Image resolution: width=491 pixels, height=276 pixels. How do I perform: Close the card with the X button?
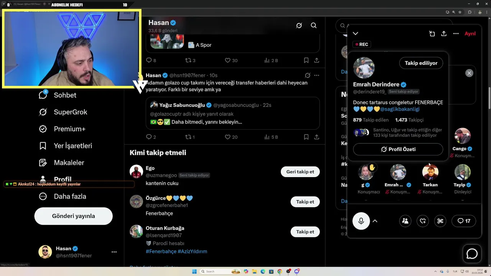point(469,73)
